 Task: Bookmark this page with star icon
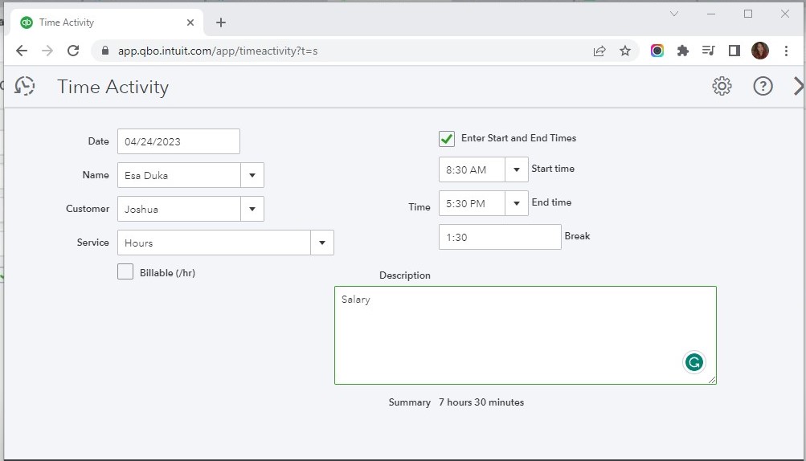625,51
